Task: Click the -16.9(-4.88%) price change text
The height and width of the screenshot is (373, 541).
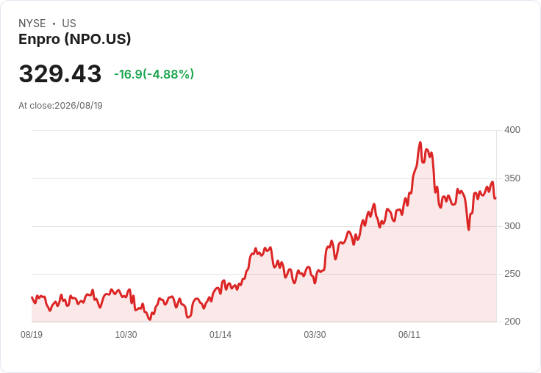Action: pos(154,74)
